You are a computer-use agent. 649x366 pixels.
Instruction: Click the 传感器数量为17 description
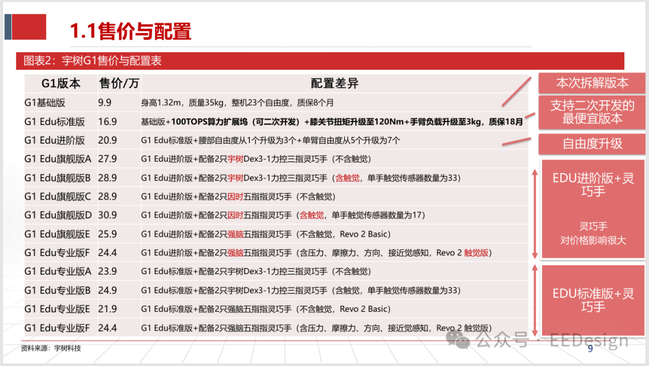click(x=283, y=215)
